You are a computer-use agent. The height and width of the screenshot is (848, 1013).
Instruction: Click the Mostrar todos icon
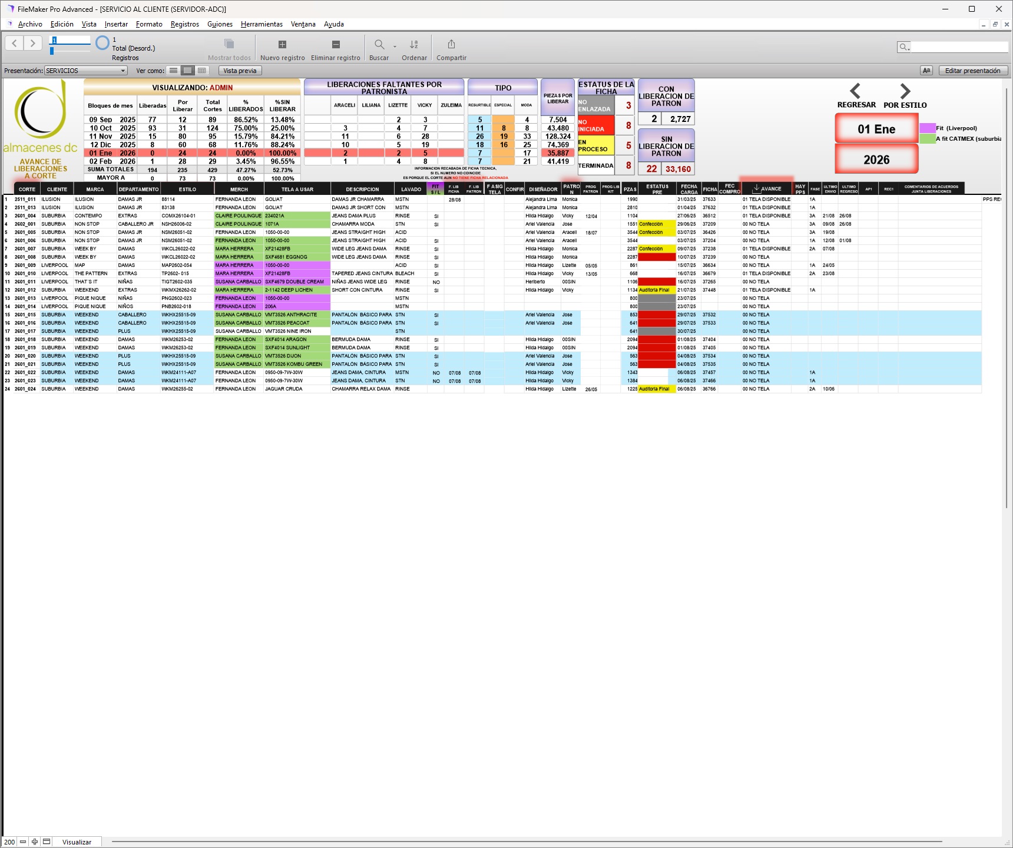coord(229,45)
